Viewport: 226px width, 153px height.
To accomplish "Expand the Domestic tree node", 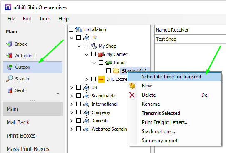I will pos(71,121).
